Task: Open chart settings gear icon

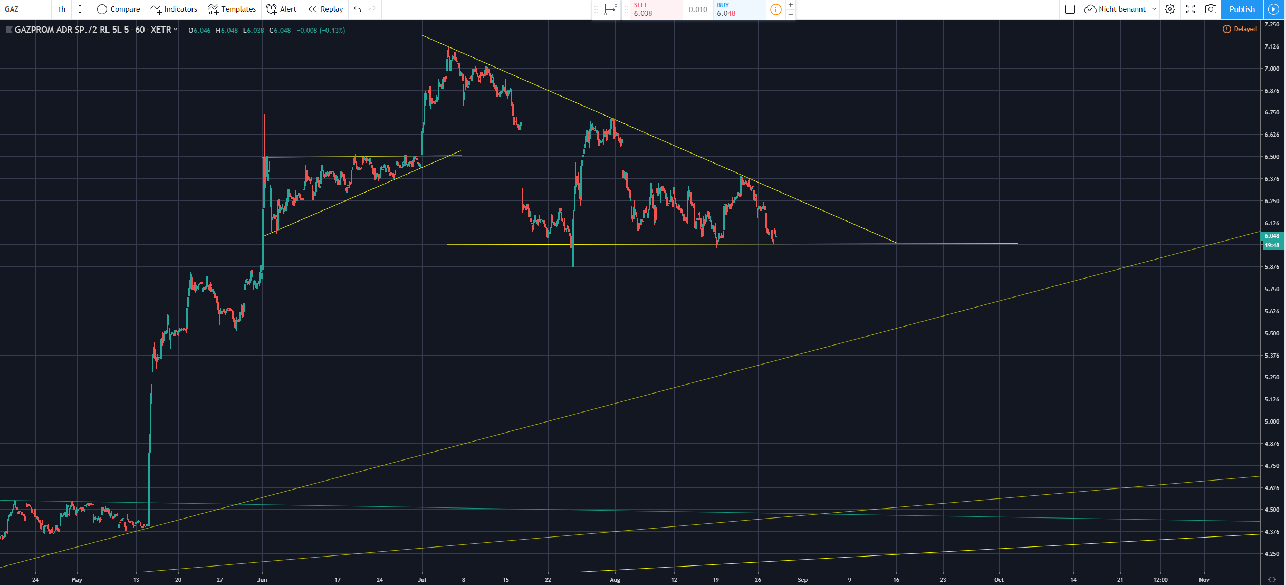Action: tap(1170, 9)
